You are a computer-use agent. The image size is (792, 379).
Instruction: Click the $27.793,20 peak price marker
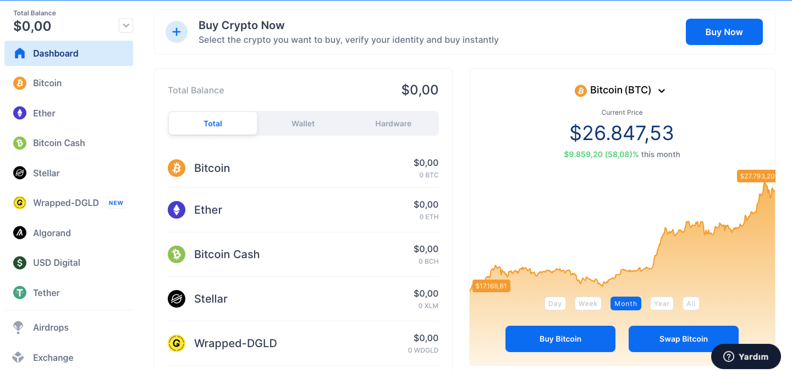pyautogui.click(x=757, y=176)
